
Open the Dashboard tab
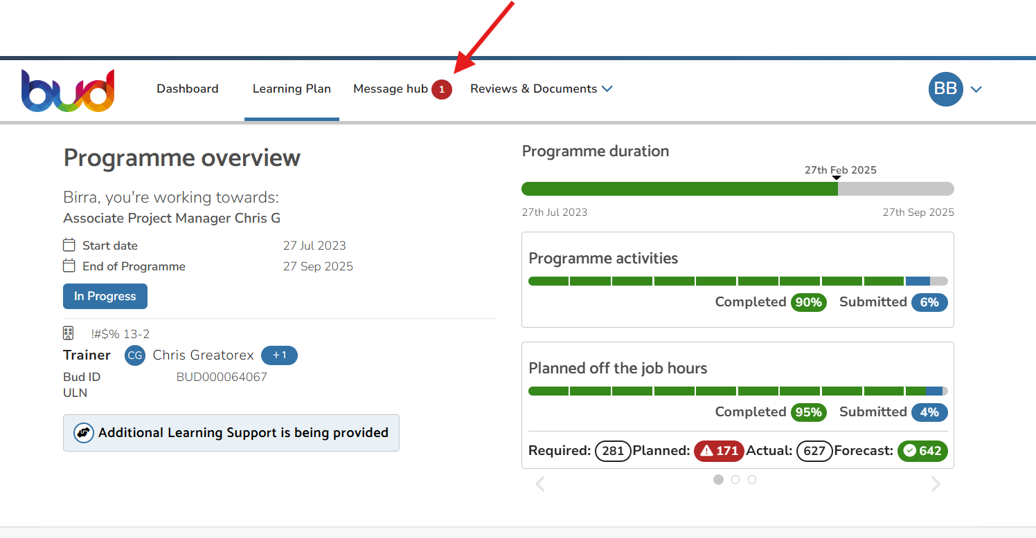(x=188, y=89)
